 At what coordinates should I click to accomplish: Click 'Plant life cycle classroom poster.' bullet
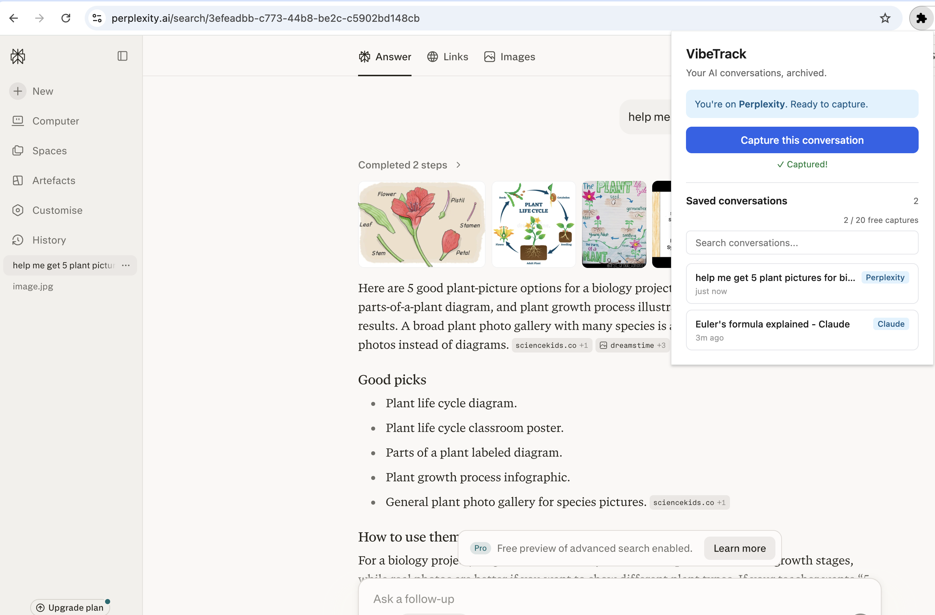pyautogui.click(x=474, y=428)
